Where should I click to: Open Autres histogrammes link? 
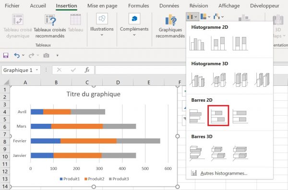[224, 173]
